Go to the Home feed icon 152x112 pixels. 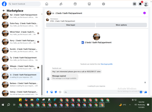click(47, 4)
